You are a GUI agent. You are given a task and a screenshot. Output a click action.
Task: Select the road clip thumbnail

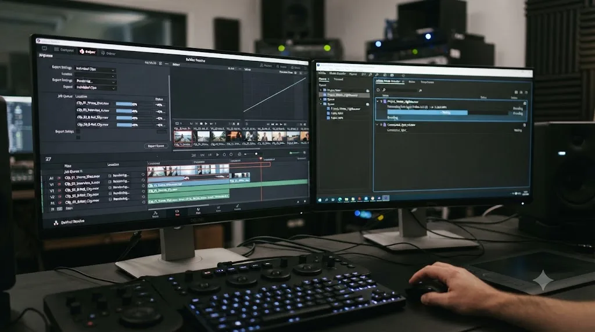218,136
